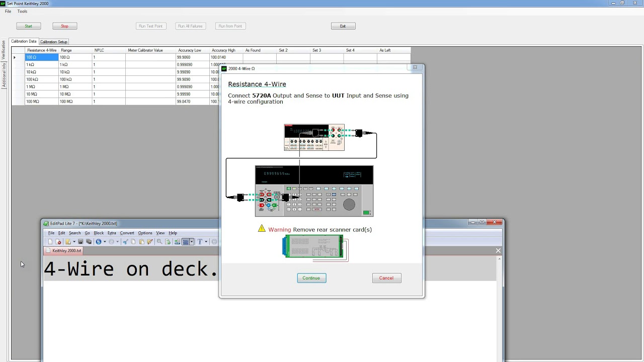Click the indent icon in EditPad toolbar
The height and width of the screenshot is (362, 644).
(x=177, y=242)
